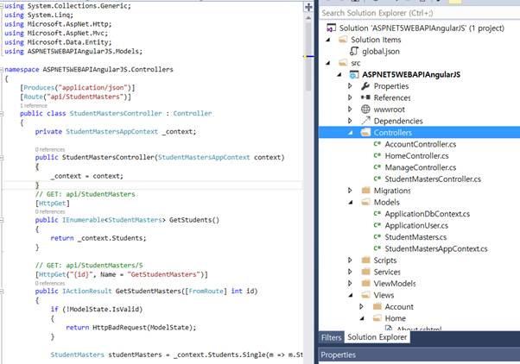The image size is (520, 364).
Task: Click the wwwroot globe icon
Action: tap(365, 110)
